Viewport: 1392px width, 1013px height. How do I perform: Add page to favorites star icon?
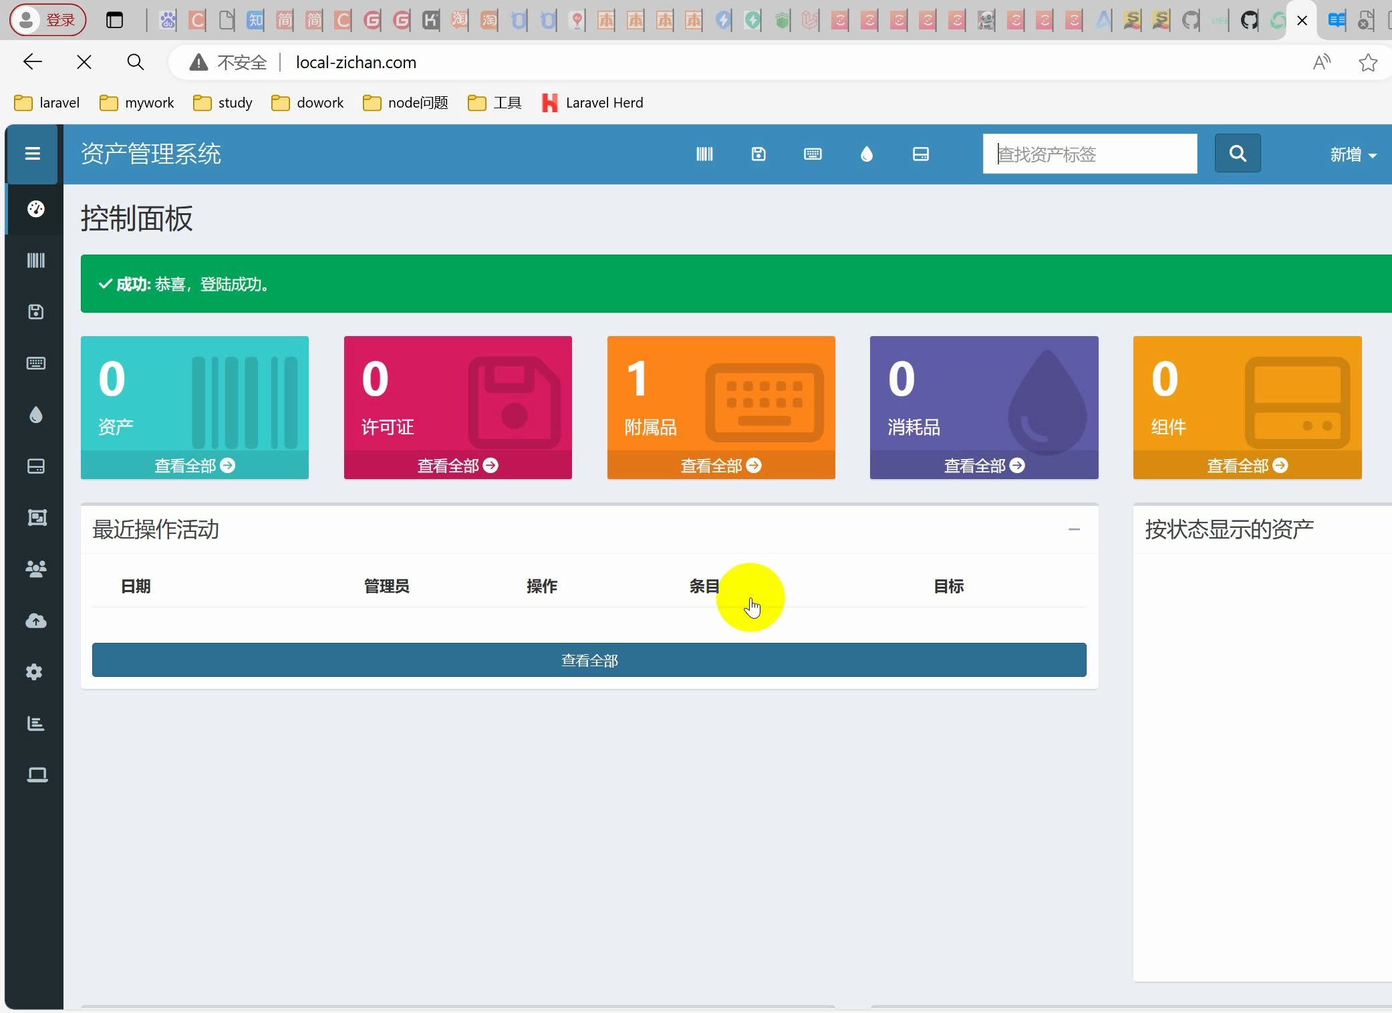pos(1368,62)
